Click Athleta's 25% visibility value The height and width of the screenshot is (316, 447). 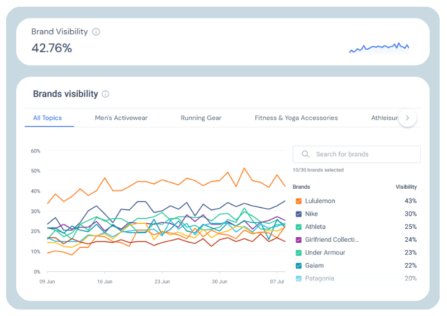pyautogui.click(x=411, y=227)
